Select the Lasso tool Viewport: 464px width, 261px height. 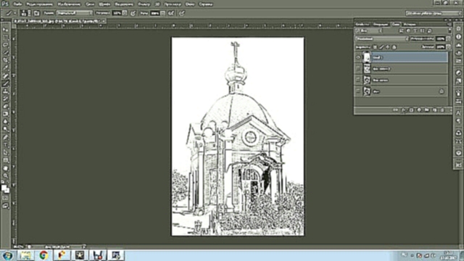[5, 45]
